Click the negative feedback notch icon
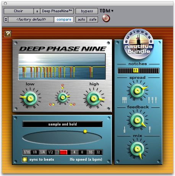The width and height of the screenshot is (175, 176). tap(125, 130)
